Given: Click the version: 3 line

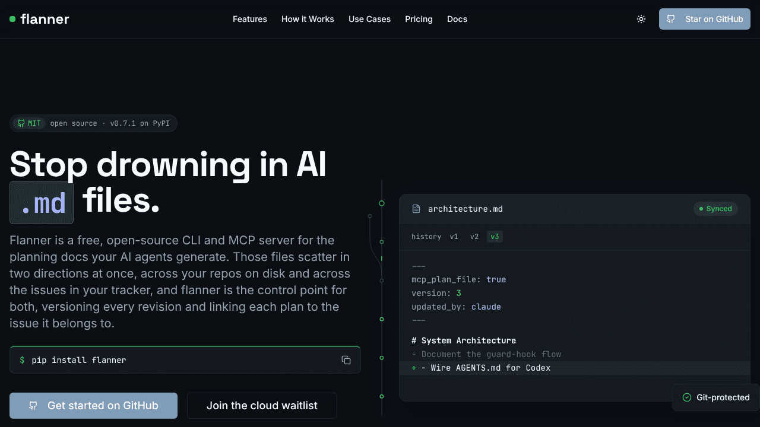Looking at the screenshot, I should click(x=436, y=293).
